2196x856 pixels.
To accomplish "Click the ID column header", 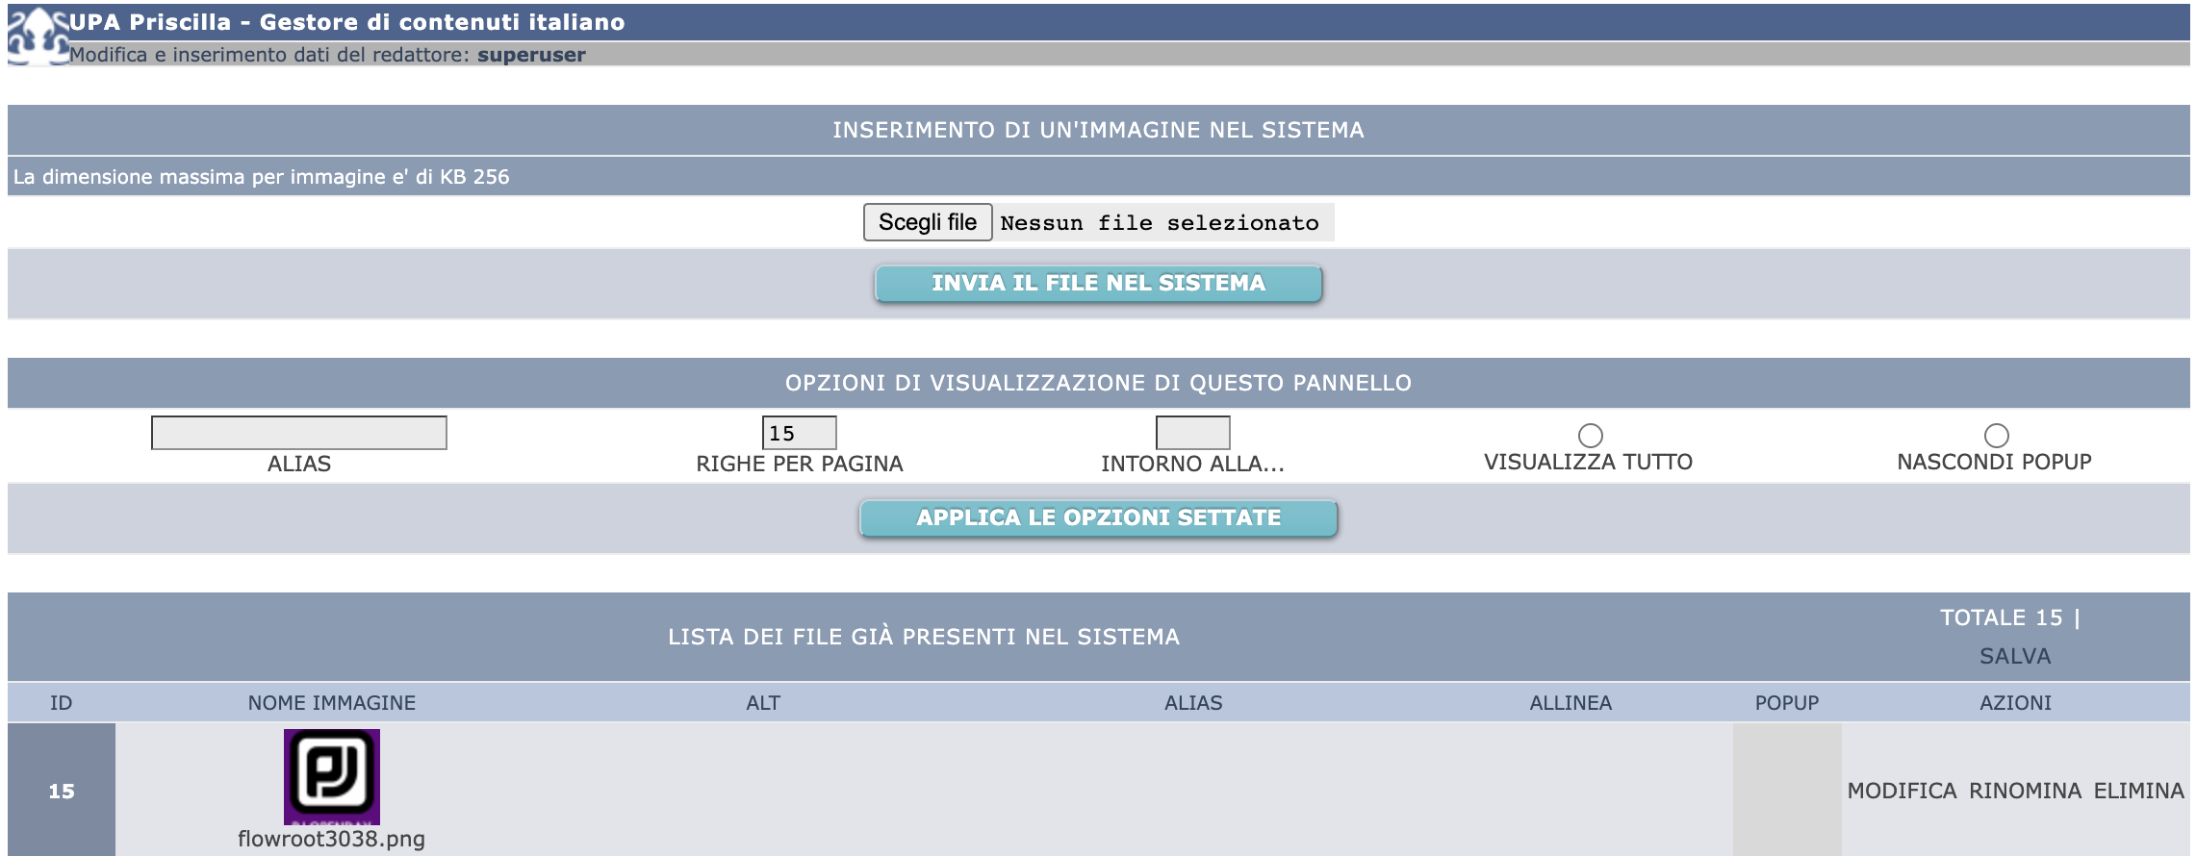I will tap(61, 703).
